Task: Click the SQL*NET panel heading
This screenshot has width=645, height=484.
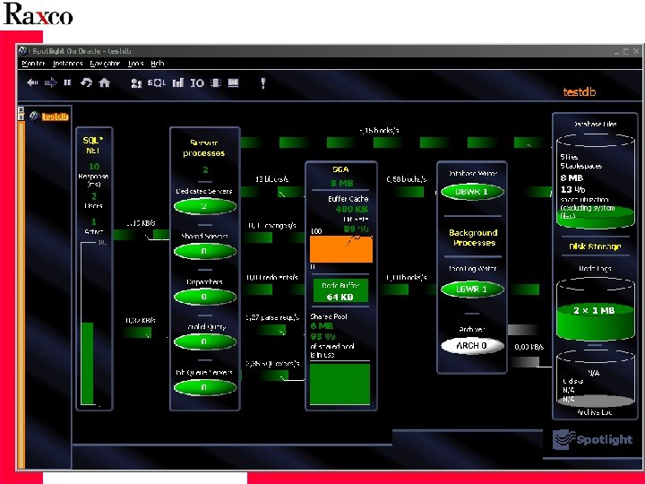Action: 93,145
